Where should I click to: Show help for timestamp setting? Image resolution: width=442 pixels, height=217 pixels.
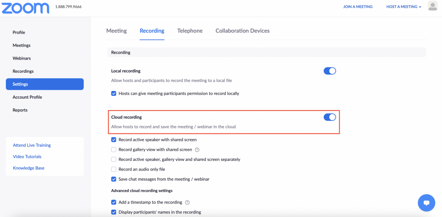click(x=187, y=202)
